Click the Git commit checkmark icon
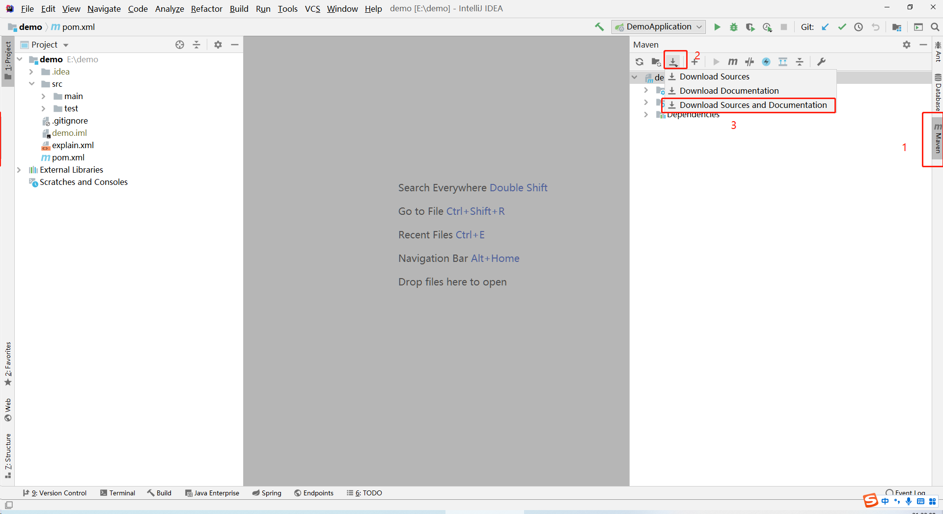The width and height of the screenshot is (943, 514). pyautogui.click(x=842, y=27)
